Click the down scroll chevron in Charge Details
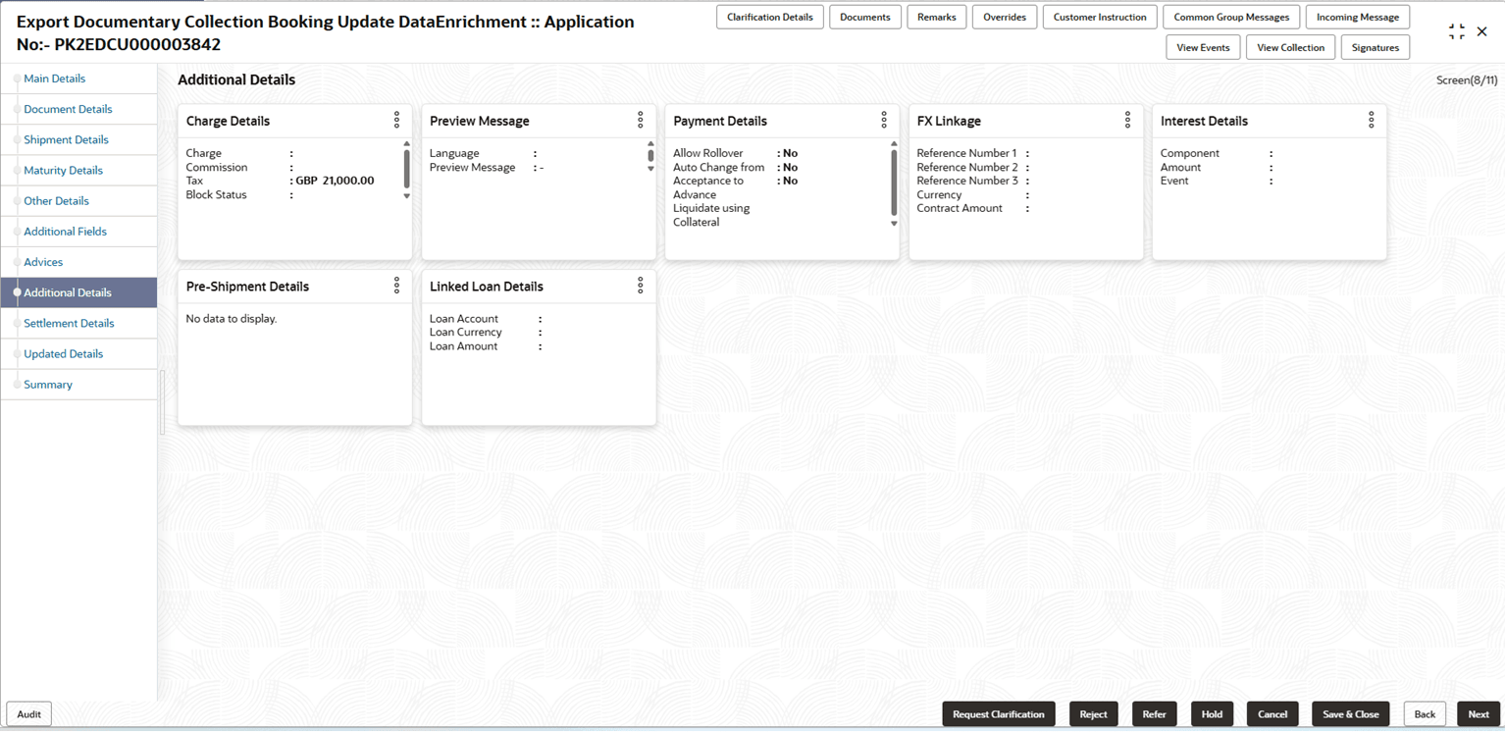The width and height of the screenshot is (1506, 734). pyautogui.click(x=405, y=195)
